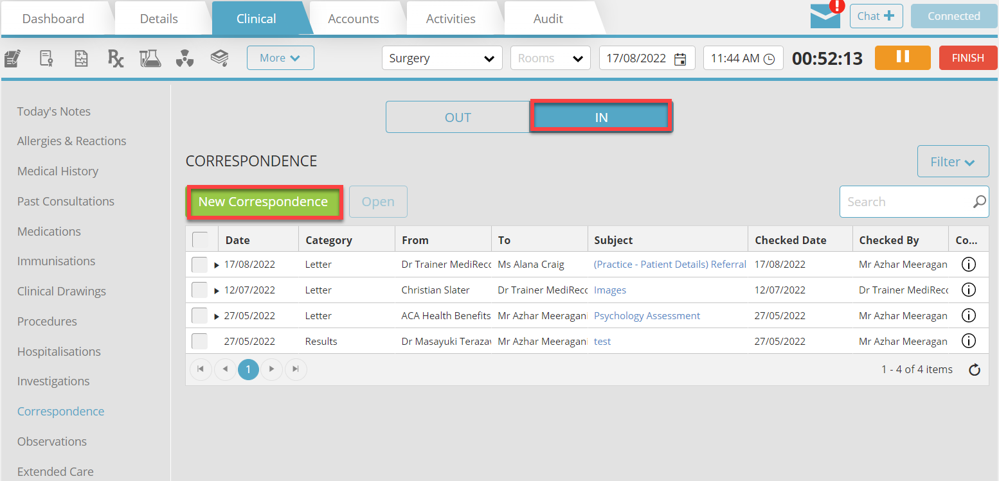Viewport: 999px width, 481px height.
Task: Go to last page of results
Action: click(x=296, y=369)
